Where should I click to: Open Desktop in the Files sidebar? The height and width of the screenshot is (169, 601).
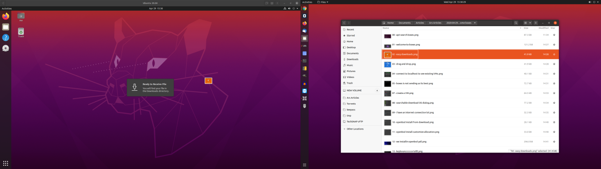coord(361,47)
